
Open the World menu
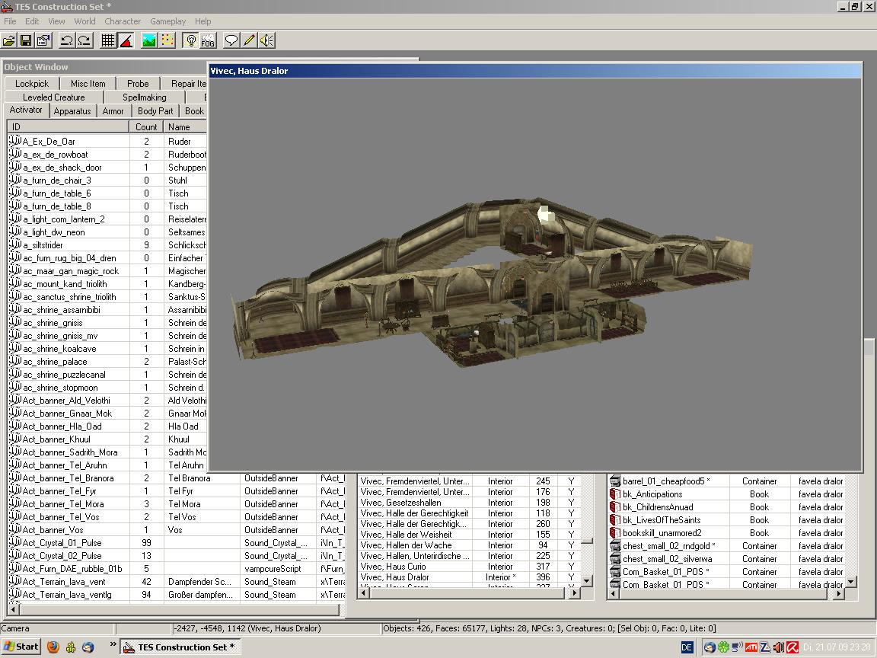pyautogui.click(x=85, y=21)
